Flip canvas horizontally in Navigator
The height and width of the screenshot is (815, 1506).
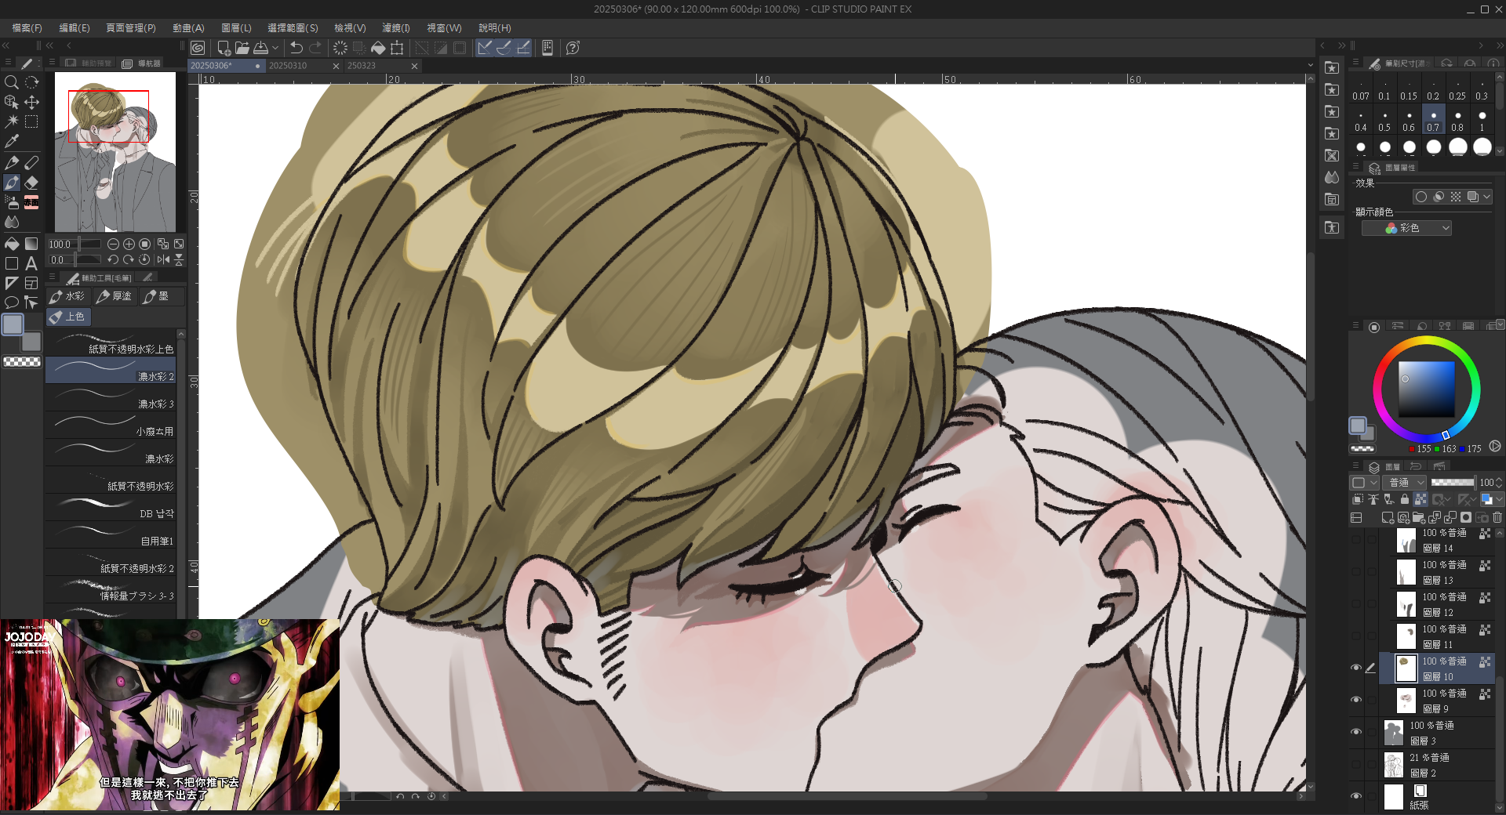point(163,259)
